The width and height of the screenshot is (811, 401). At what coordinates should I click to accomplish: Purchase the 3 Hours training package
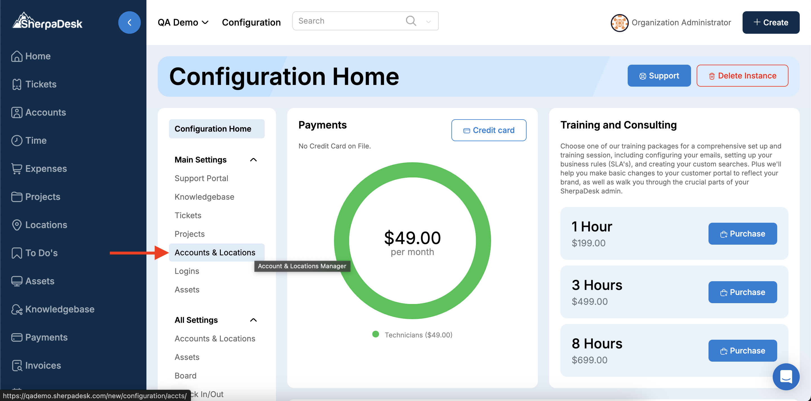coord(742,292)
